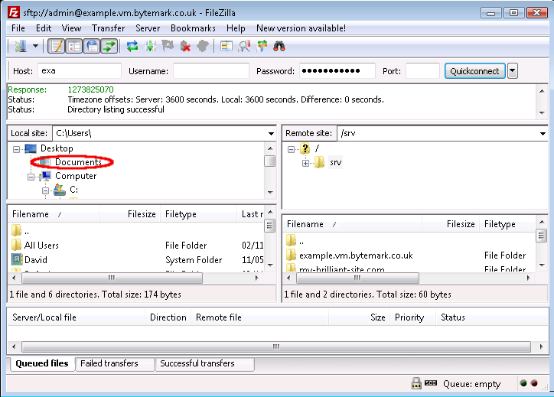Select the local parent directory .. entry
This screenshot has width=554, height=397.
pos(21,231)
